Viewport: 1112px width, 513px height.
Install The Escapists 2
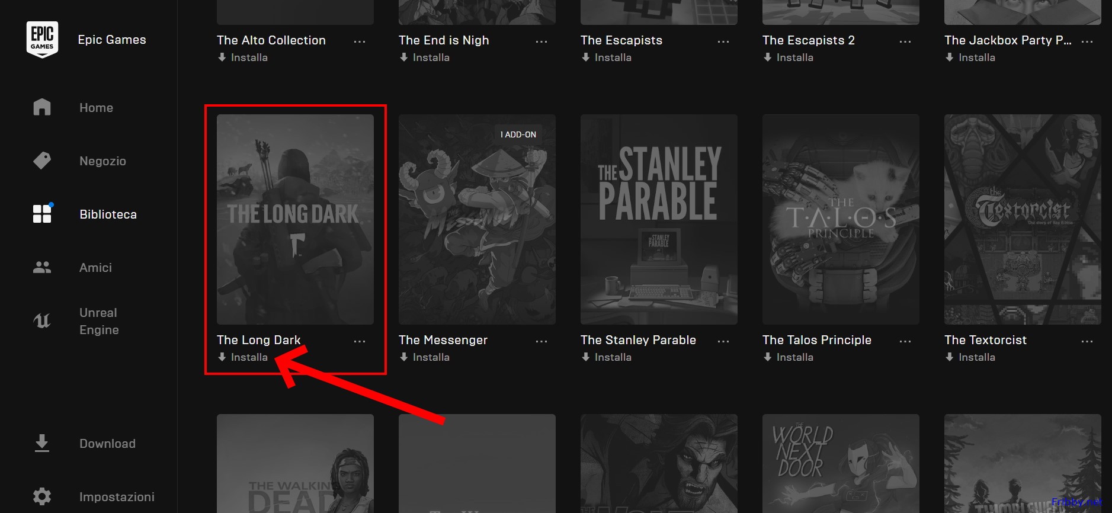point(789,57)
